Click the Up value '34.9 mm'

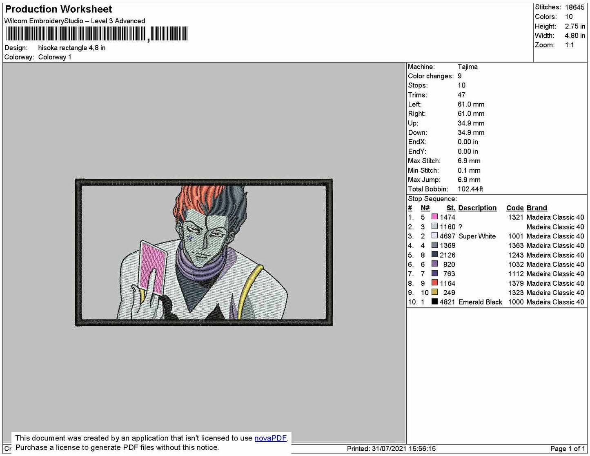(x=471, y=123)
